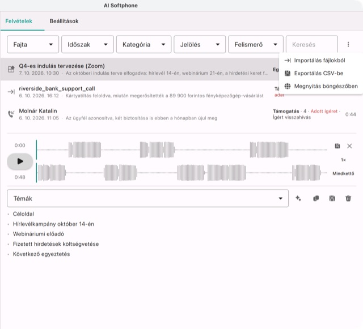Play the selected recording

(x=20, y=161)
